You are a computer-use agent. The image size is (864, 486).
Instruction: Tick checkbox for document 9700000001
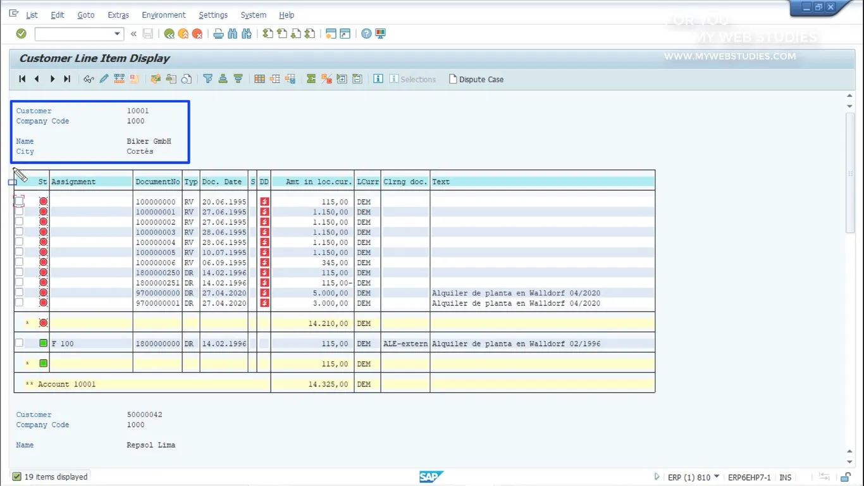coord(19,302)
